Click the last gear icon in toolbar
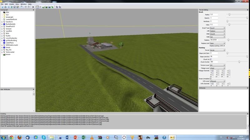250x140 pixels. (60, 7)
